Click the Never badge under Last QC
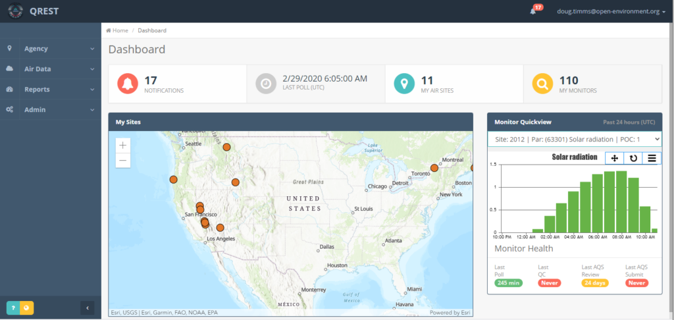The image size is (674, 320). (x=550, y=283)
